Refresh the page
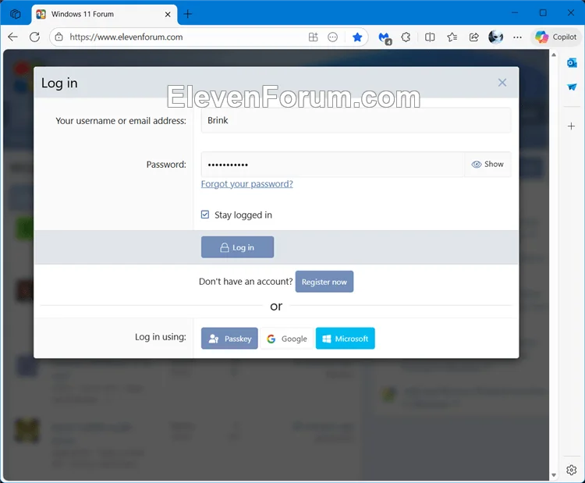This screenshot has width=585, height=483. pyautogui.click(x=34, y=37)
